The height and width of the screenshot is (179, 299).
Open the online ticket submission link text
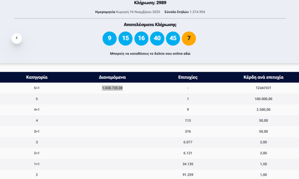click(x=150, y=53)
